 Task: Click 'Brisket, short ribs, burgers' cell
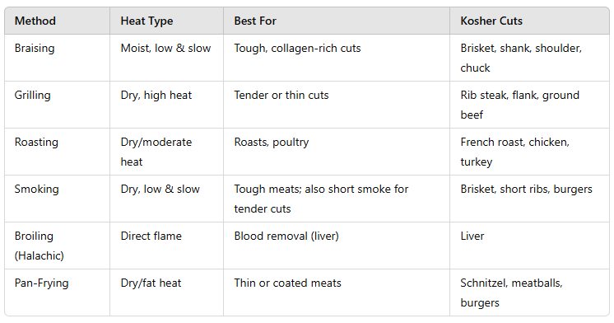(x=529, y=199)
